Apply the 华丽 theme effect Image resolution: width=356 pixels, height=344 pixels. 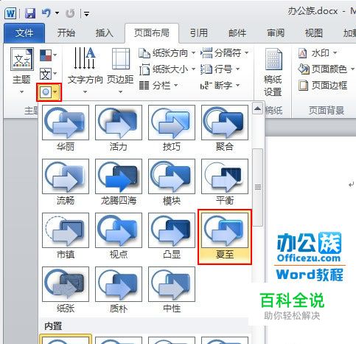pos(66,128)
